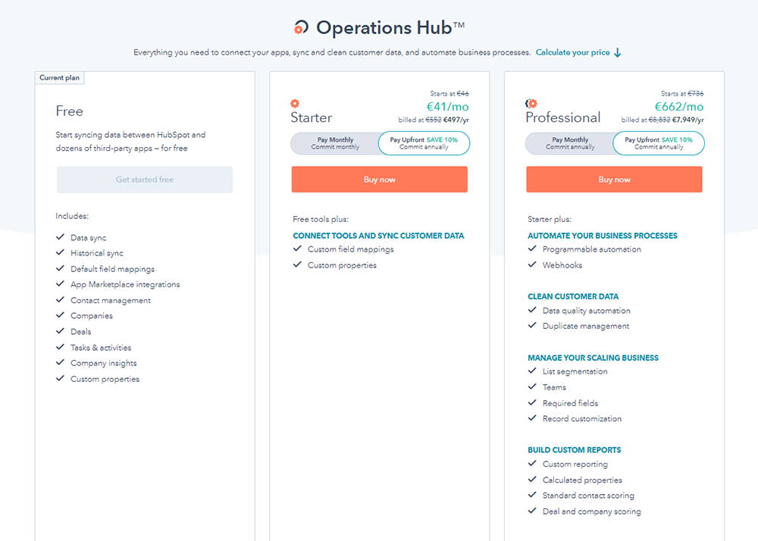Select Pay Monthly for Professional plan
This screenshot has width=758, height=541.
point(570,143)
